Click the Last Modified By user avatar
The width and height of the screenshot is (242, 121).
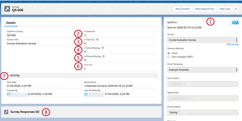click(86, 94)
